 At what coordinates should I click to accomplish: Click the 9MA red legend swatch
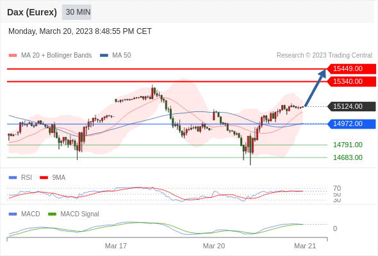tap(44, 178)
